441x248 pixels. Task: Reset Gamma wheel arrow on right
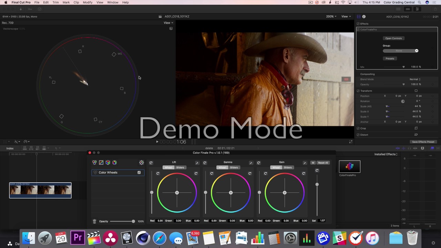point(250,173)
